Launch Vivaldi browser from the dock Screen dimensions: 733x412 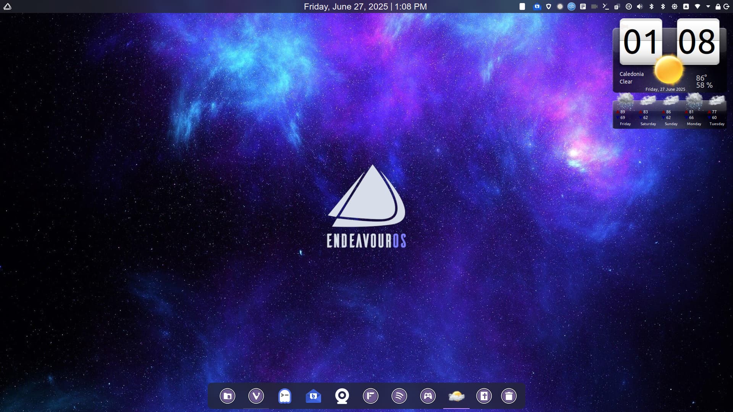[x=256, y=396]
